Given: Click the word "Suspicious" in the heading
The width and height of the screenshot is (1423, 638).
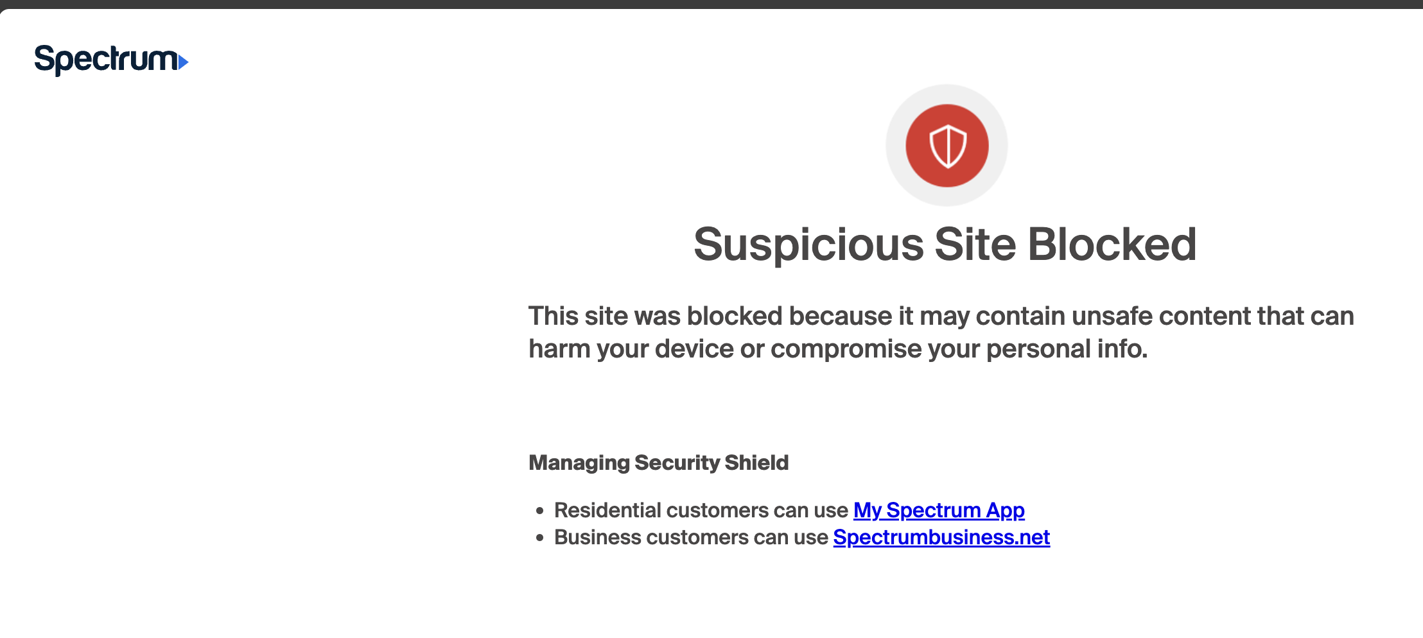Looking at the screenshot, I should coord(808,245).
